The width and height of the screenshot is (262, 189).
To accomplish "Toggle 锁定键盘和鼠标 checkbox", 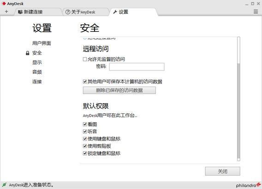I will [x=85, y=153].
